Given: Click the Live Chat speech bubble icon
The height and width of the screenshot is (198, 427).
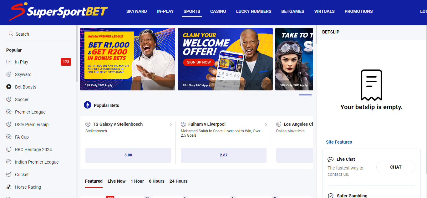Looking at the screenshot, I should pyautogui.click(x=330, y=160).
